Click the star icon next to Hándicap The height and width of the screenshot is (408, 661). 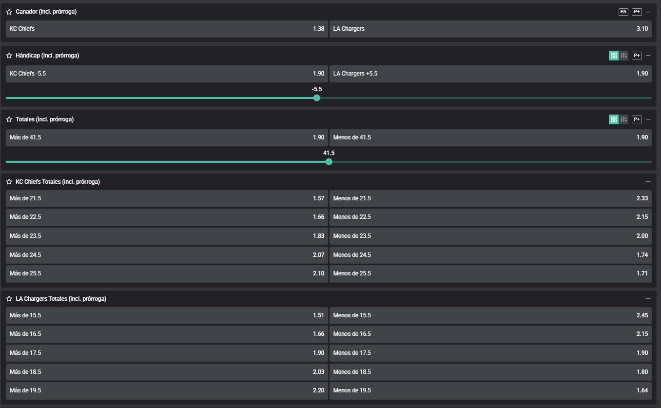[9, 56]
